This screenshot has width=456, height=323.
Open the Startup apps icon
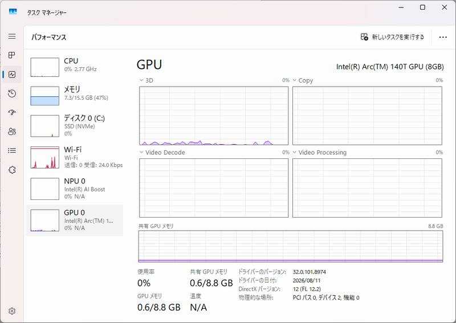pyautogui.click(x=12, y=113)
